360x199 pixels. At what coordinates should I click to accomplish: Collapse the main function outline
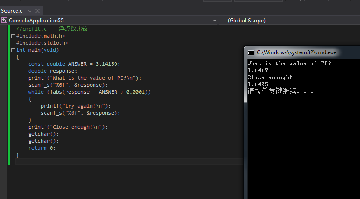point(13,50)
